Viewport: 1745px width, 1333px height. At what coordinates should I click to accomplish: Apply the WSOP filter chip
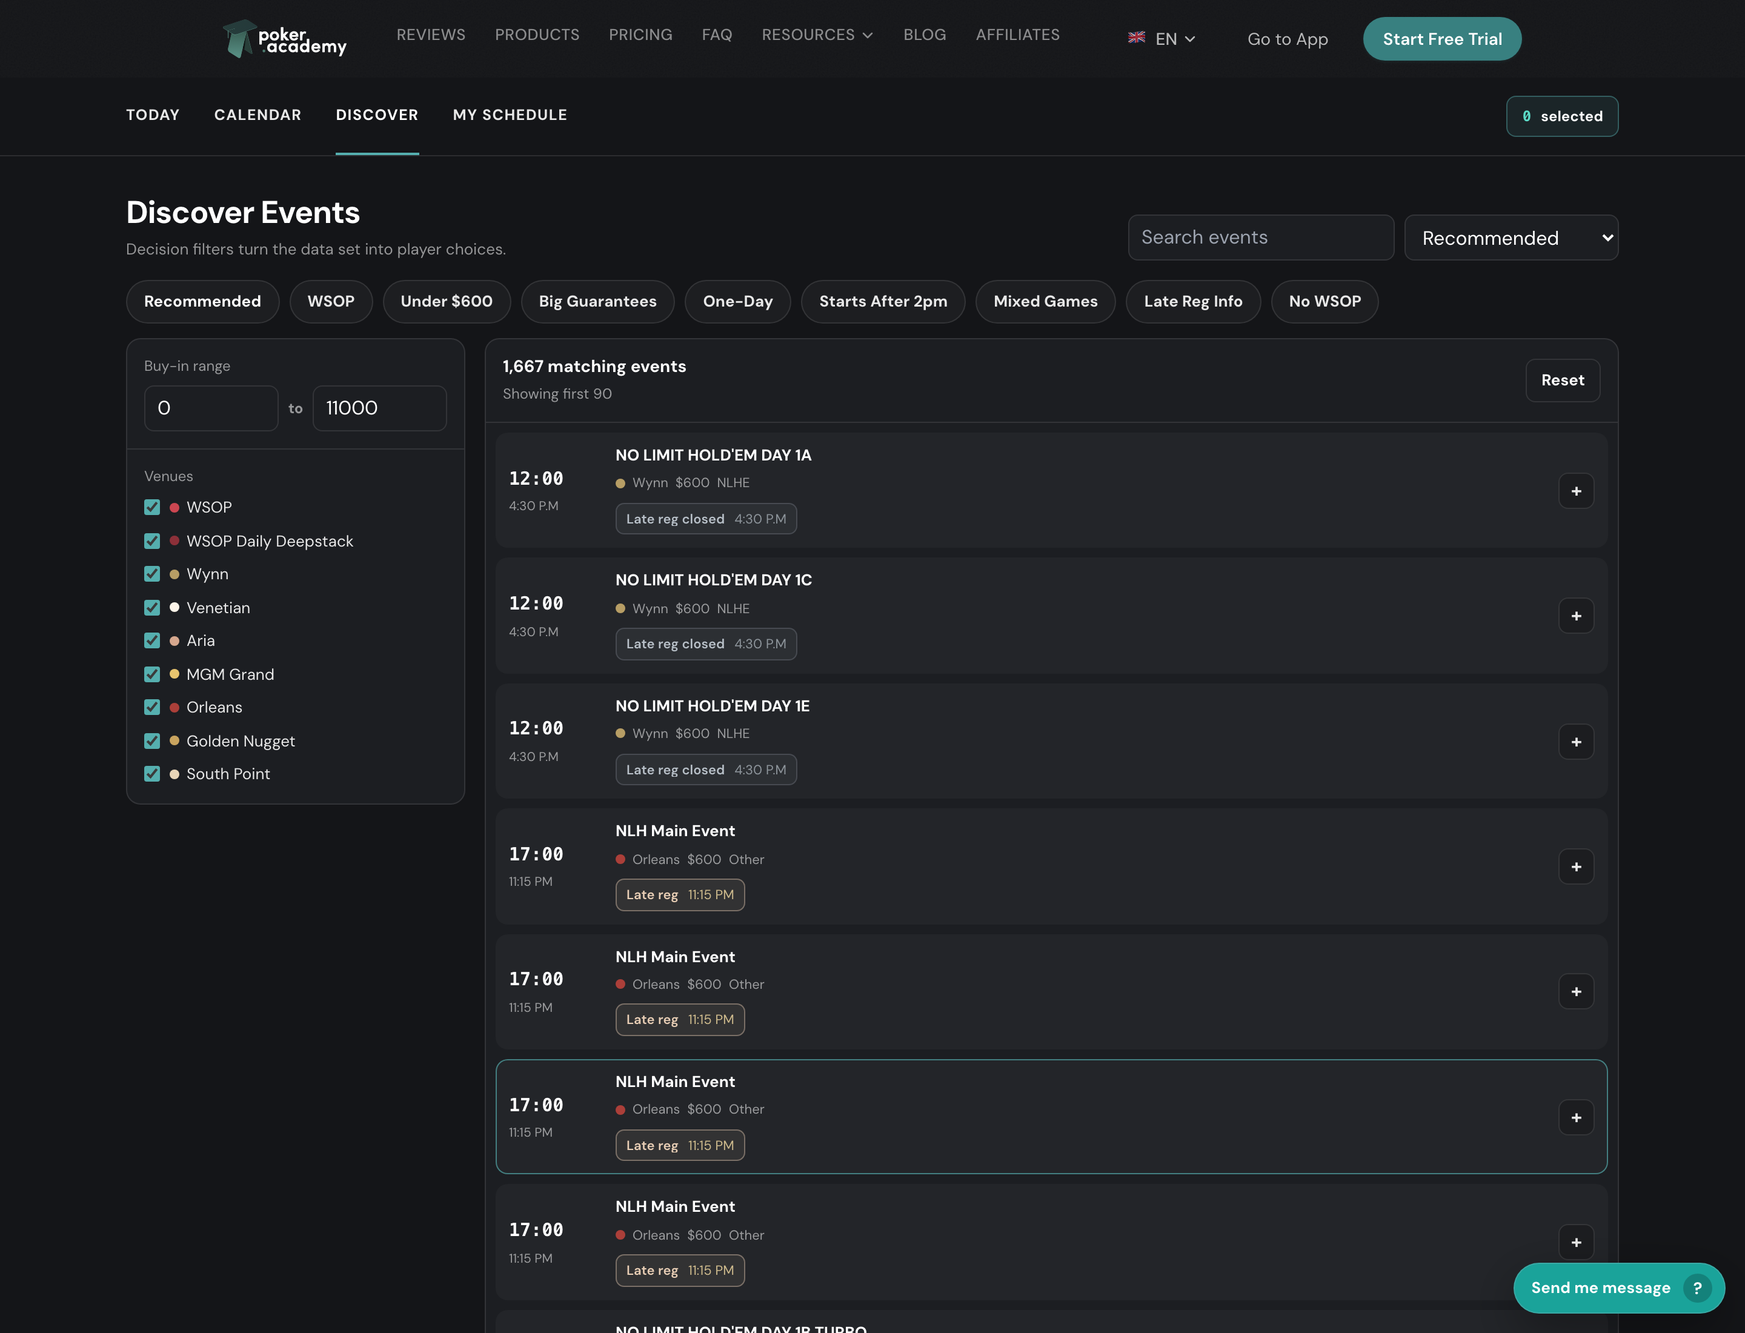click(x=331, y=302)
